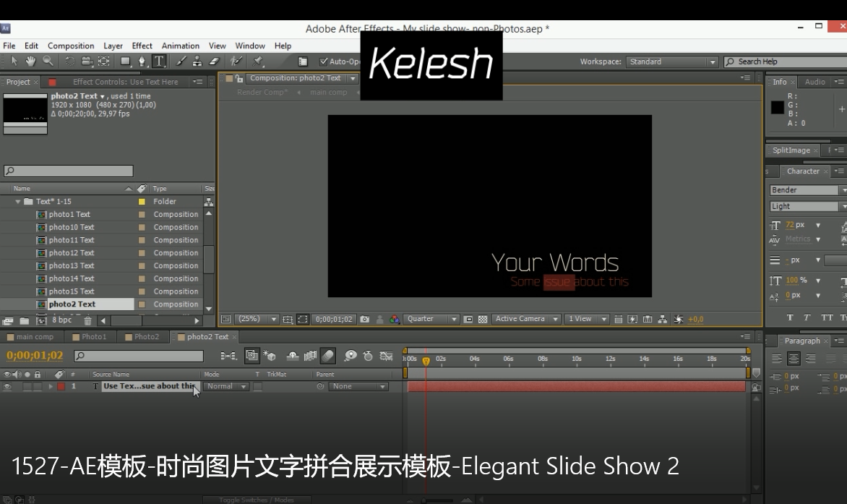Open the Normal blending mode dropdown
Image resolution: width=847 pixels, height=504 pixels.
pos(226,387)
